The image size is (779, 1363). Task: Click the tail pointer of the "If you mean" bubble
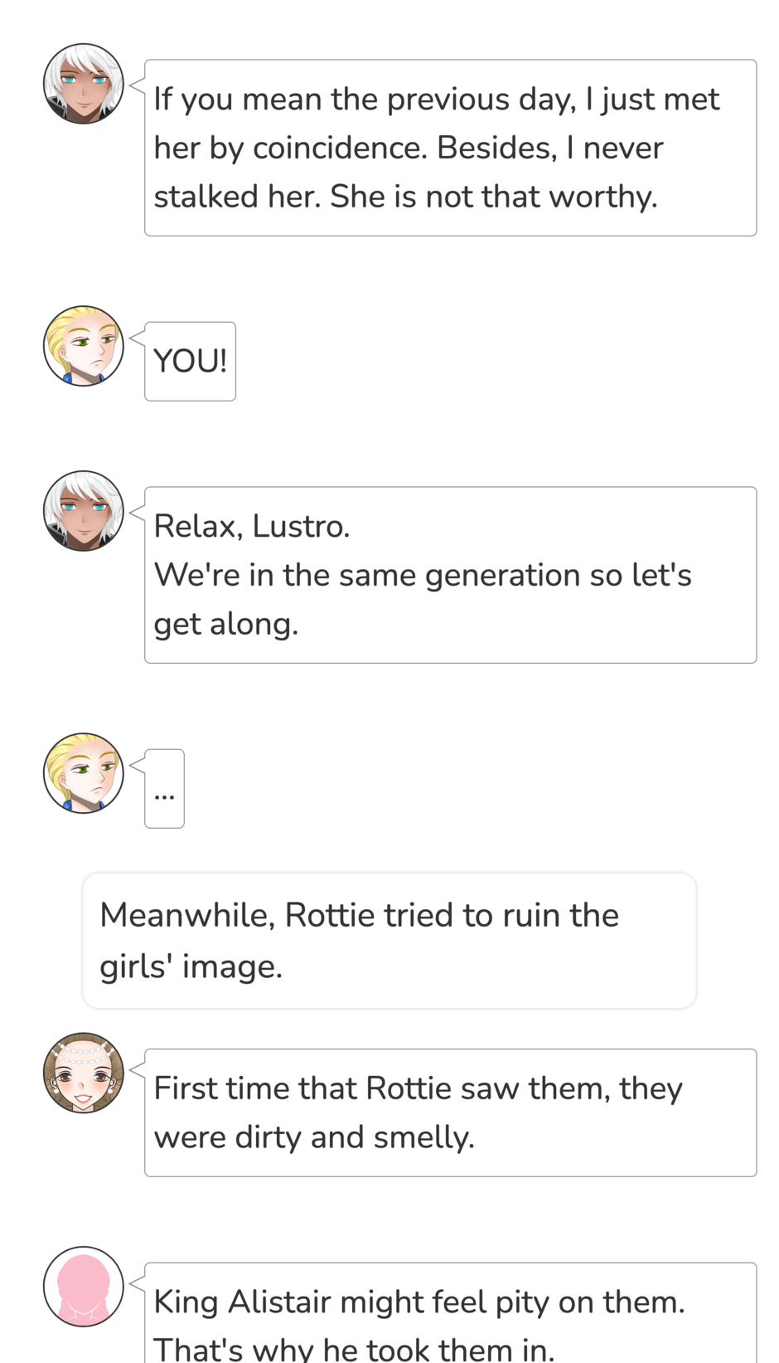[138, 75]
